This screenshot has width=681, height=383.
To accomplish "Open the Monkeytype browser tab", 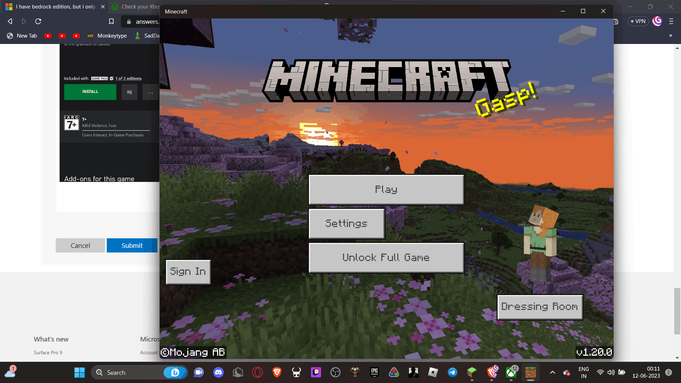I will click(x=107, y=35).
